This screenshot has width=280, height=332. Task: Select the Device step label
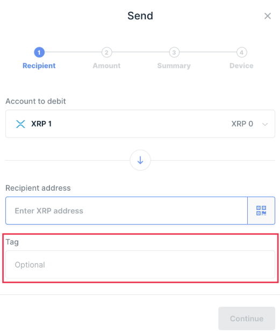coord(241,66)
